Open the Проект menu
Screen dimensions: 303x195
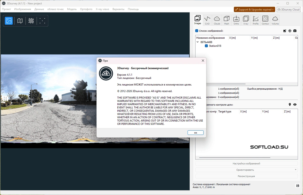[x=6, y=9]
